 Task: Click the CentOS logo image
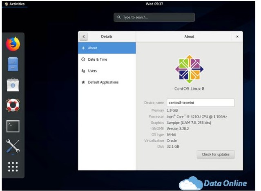pyautogui.click(x=189, y=69)
